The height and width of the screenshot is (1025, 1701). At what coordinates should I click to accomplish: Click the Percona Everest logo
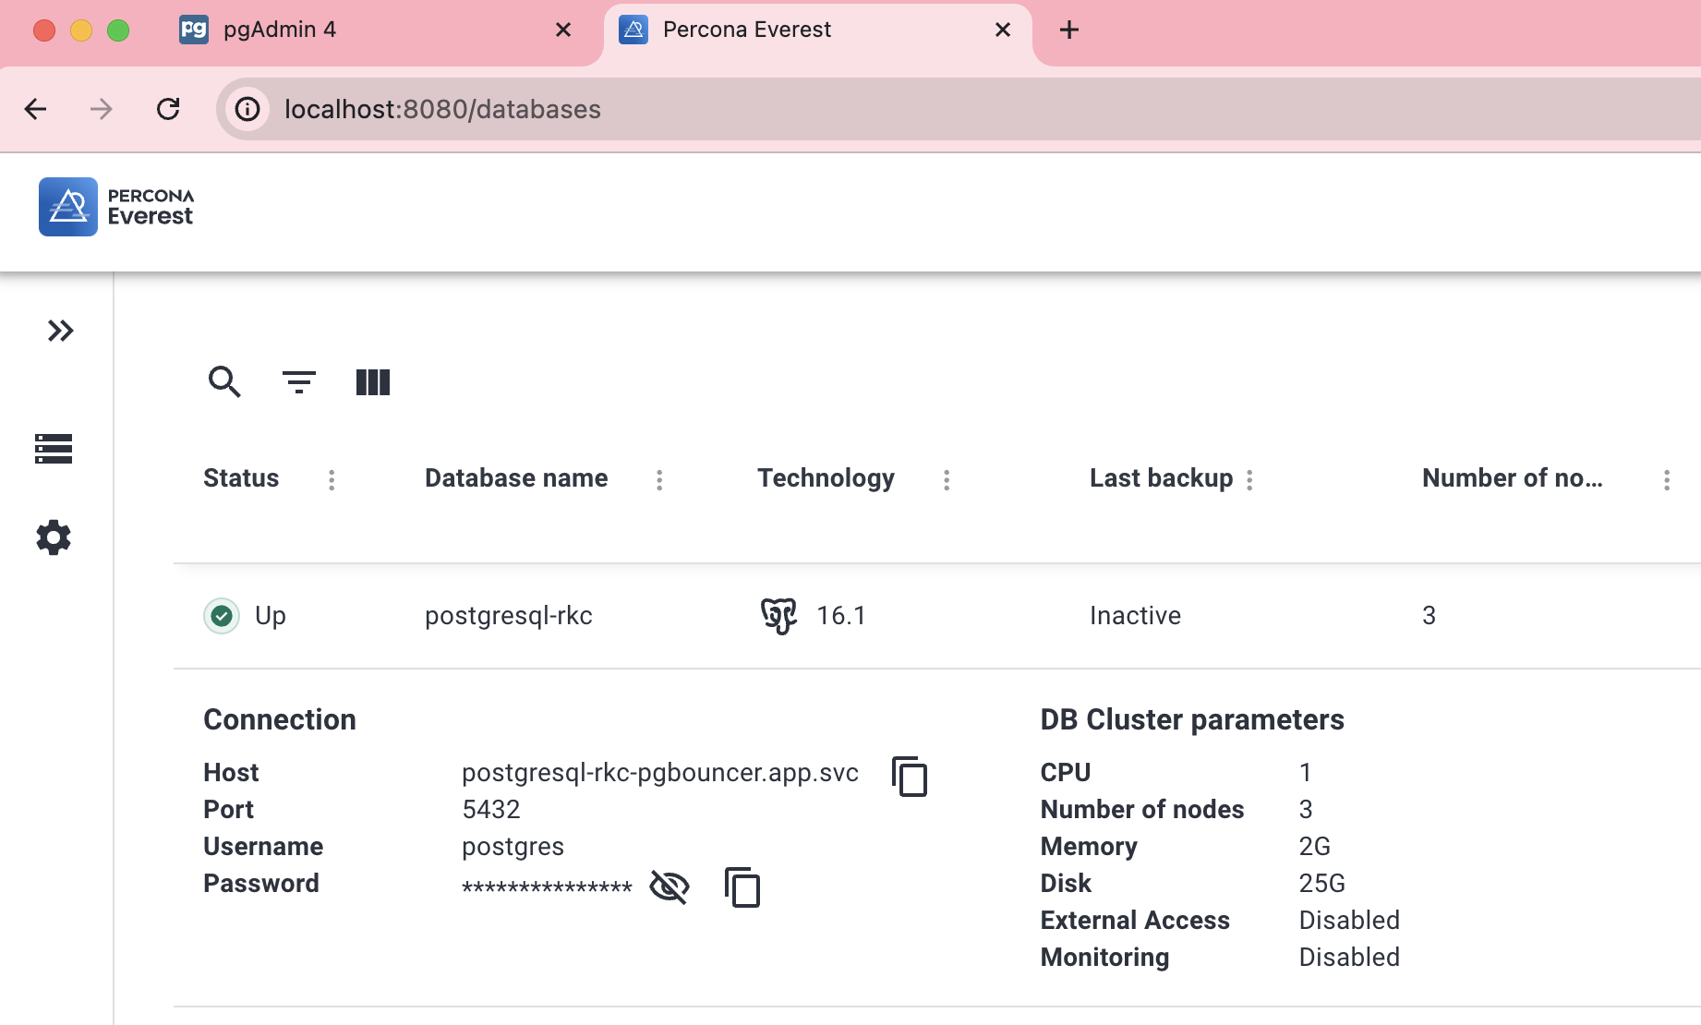[115, 206]
